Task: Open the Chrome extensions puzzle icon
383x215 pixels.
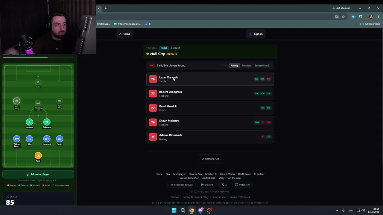Action: (361, 17)
